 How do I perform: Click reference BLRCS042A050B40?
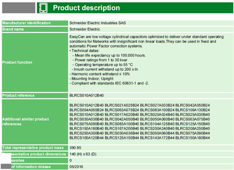(x=122, y=119)
